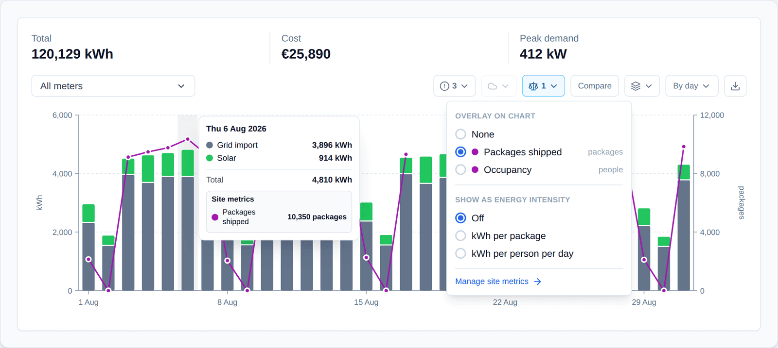Viewport: 778px width, 348px height.
Task: Select kWh per package intensity
Action: coord(460,236)
